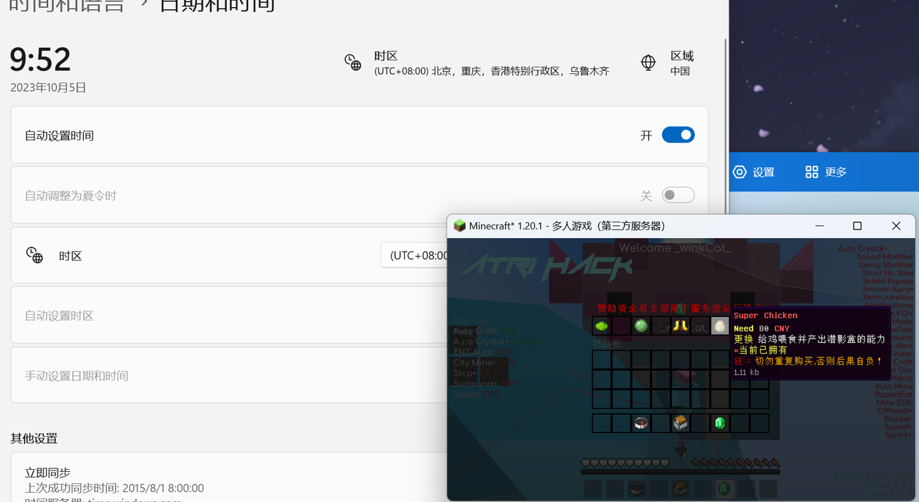
Task: Click the emerald in inventory hotbar row
Action: pos(719,423)
